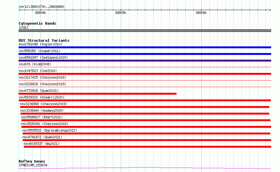This screenshot has width=280, height=172.
Task: Click the right arrow of the ruler
Action: pos(270,10)
